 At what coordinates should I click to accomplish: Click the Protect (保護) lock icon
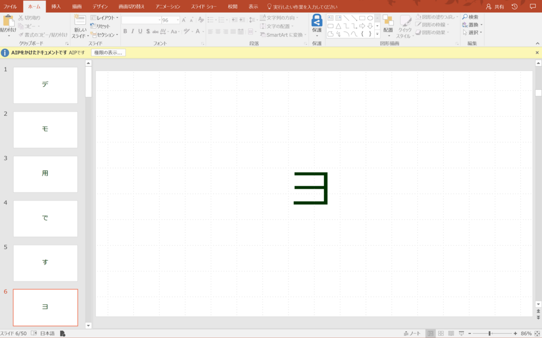coord(317,21)
